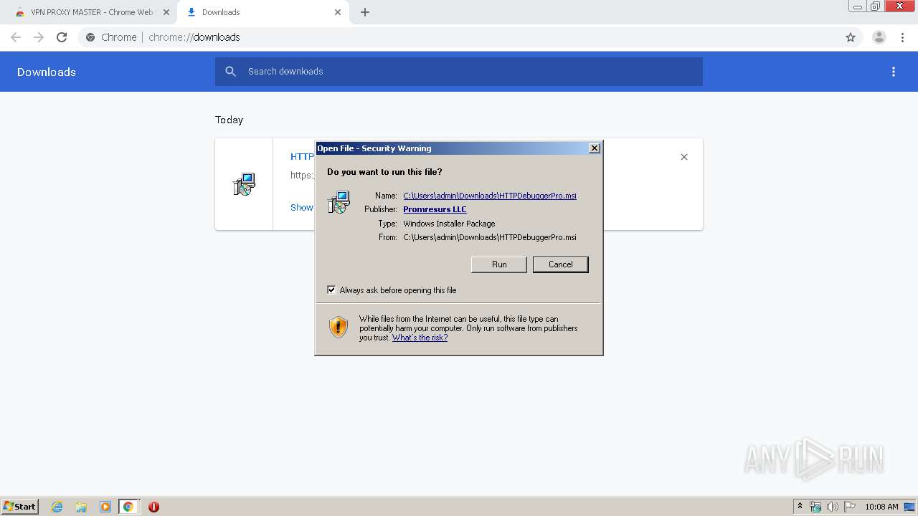Click the Windows Installer Package type text
Image resolution: width=918 pixels, height=516 pixels.
tap(449, 224)
